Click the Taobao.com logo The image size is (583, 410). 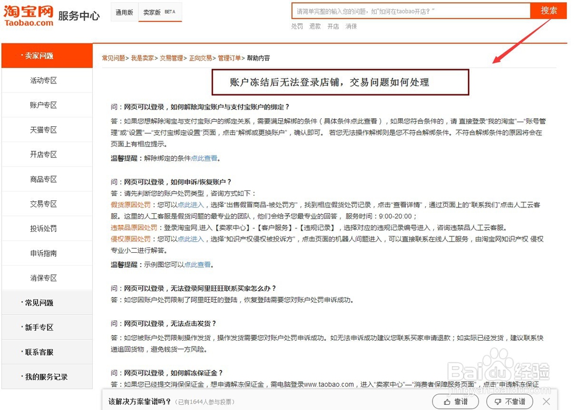(27, 15)
